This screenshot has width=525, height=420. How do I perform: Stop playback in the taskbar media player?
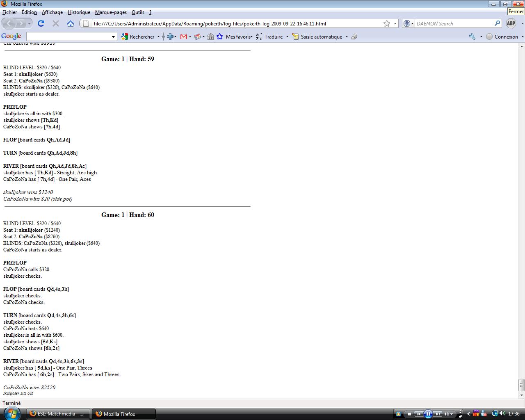click(409, 414)
